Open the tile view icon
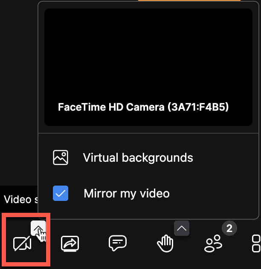This screenshot has height=269, width=261. [x=256, y=243]
